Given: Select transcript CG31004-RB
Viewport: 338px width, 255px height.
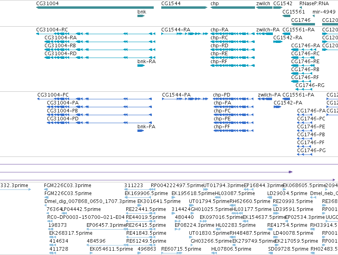Looking at the screenshot, I should (x=100, y=50).
